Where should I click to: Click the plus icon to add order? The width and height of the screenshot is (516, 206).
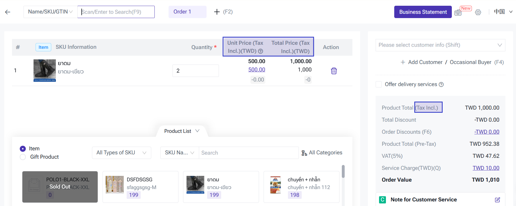217,12
